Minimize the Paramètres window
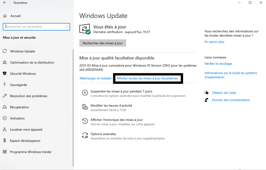This screenshot has height=170, width=266. pyautogui.click(x=239, y=3)
